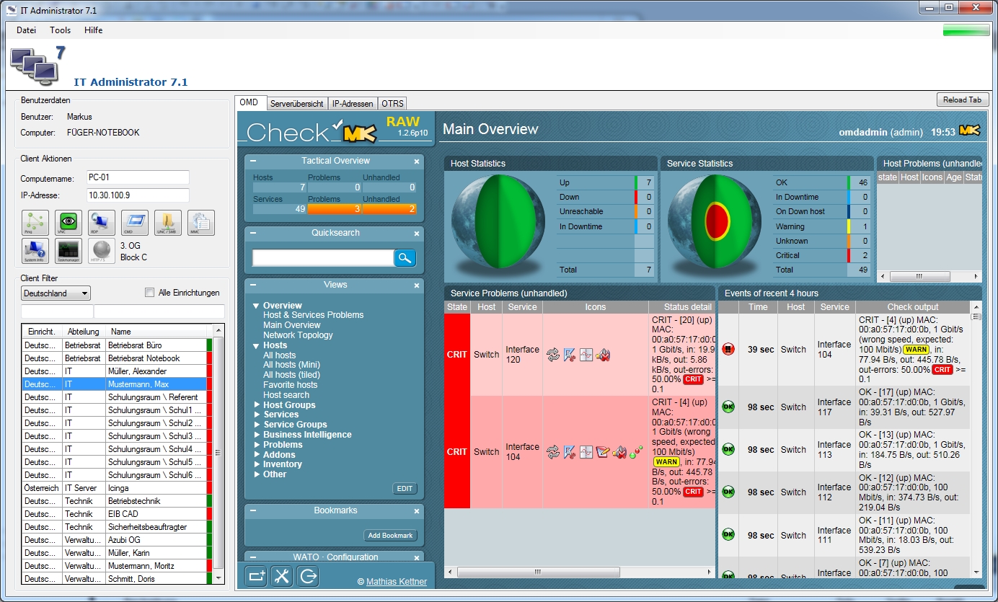
Task: Open the Network Topology view
Action: [298, 335]
